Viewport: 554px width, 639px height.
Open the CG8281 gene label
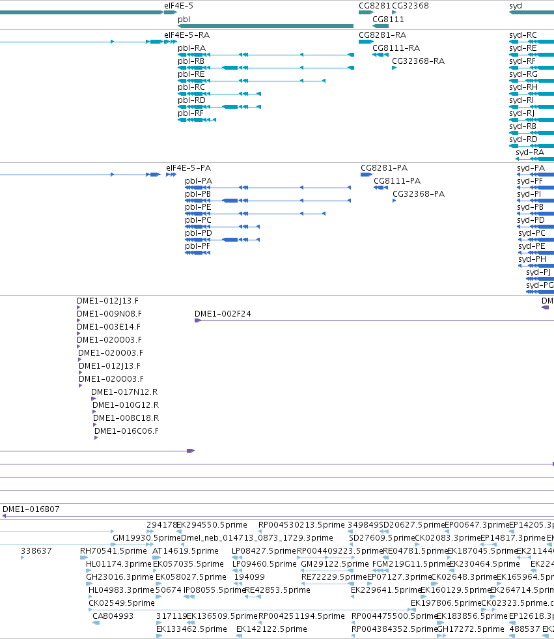pos(374,6)
